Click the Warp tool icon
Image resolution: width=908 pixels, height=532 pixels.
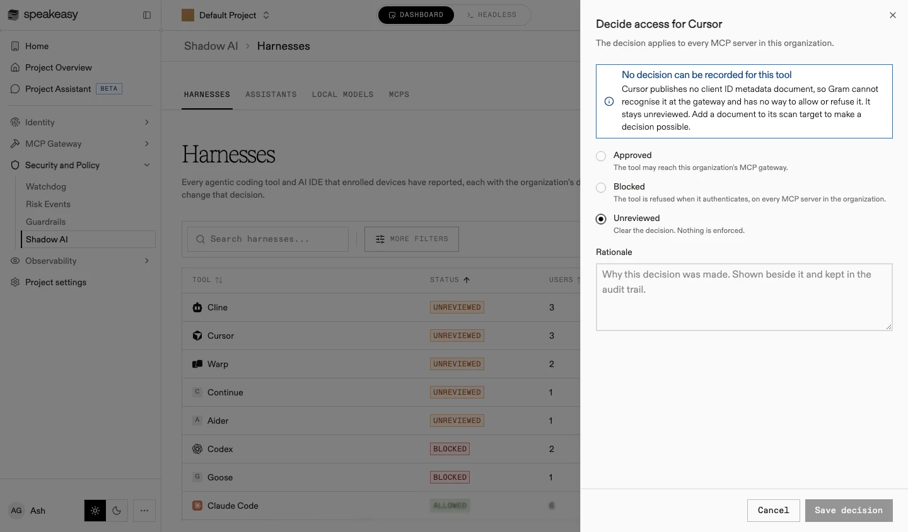click(197, 364)
